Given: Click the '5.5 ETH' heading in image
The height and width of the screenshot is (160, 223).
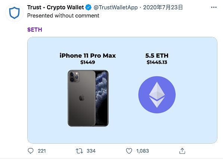Looking at the screenshot, I should click(157, 55).
